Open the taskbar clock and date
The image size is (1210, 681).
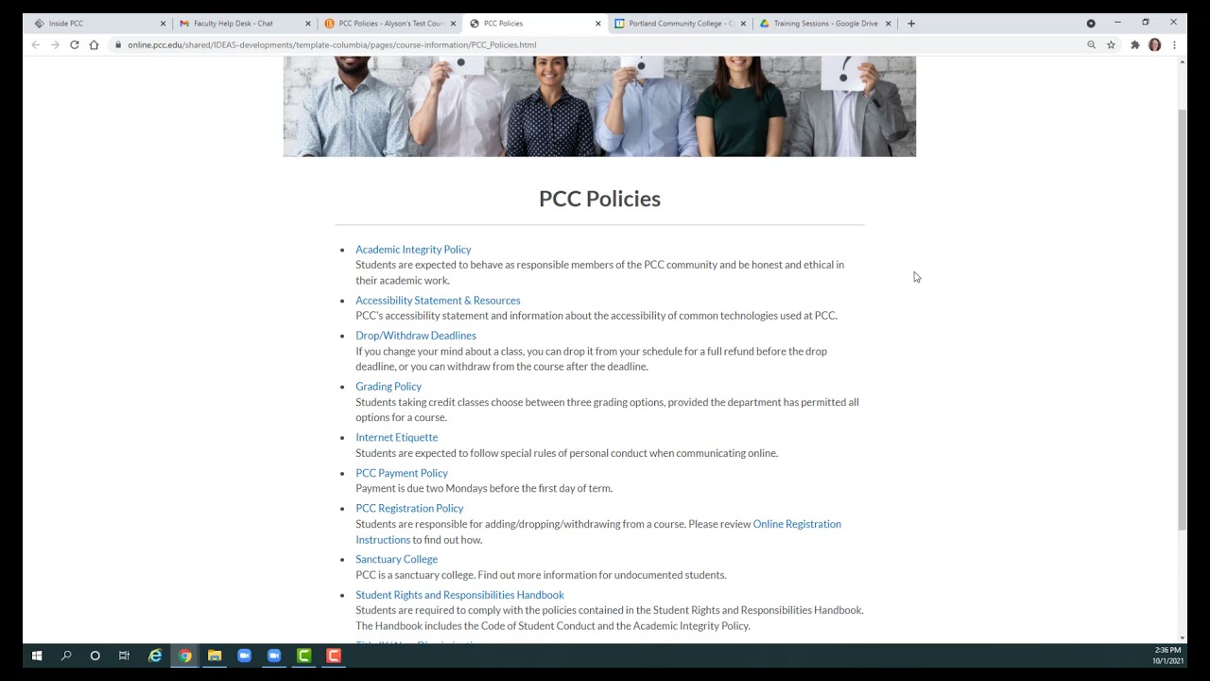coord(1167,655)
